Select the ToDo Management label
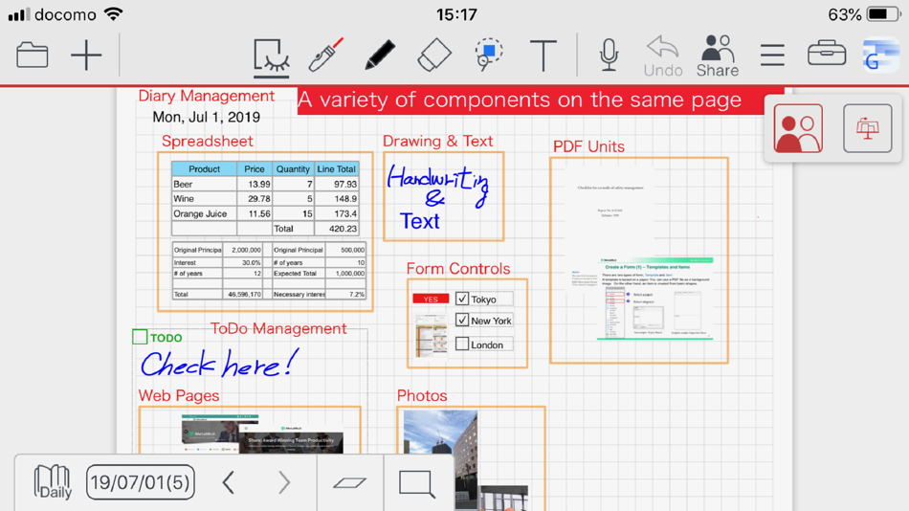The height and width of the screenshot is (511, 909). (x=278, y=328)
